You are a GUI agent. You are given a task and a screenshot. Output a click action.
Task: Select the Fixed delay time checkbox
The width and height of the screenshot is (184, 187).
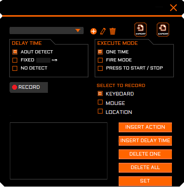click(x=15, y=60)
